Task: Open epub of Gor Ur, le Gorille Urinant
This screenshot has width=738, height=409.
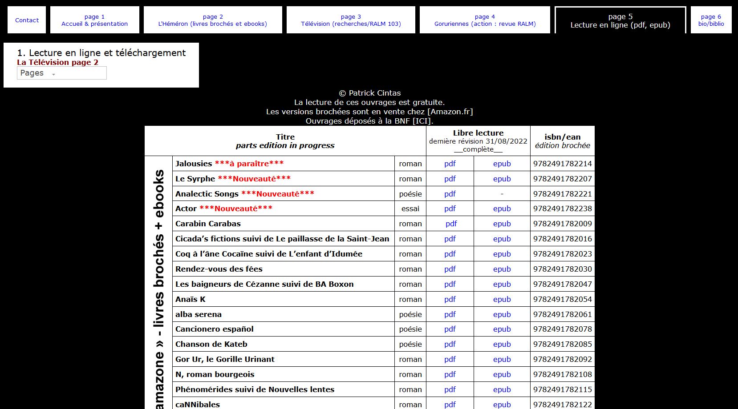Action: point(502,359)
